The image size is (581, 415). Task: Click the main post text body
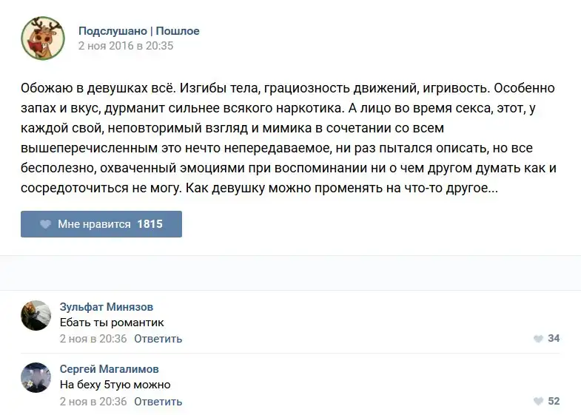289,138
